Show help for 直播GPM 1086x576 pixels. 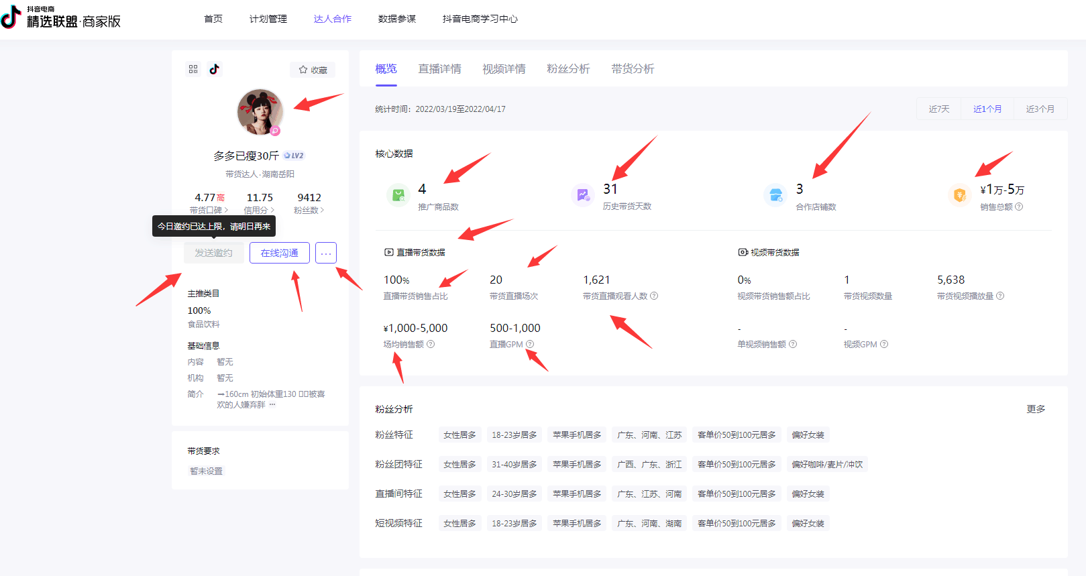coord(530,344)
